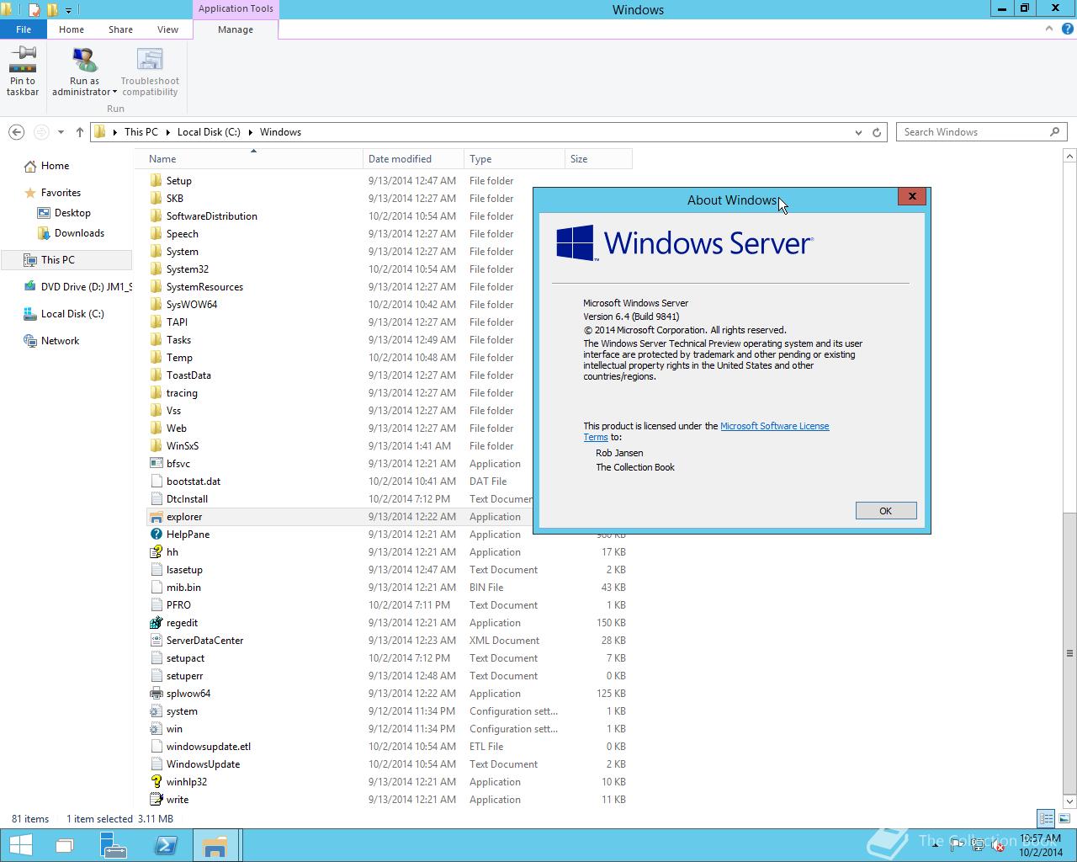
Task: Open Task View on the taskbar
Action: (65, 845)
